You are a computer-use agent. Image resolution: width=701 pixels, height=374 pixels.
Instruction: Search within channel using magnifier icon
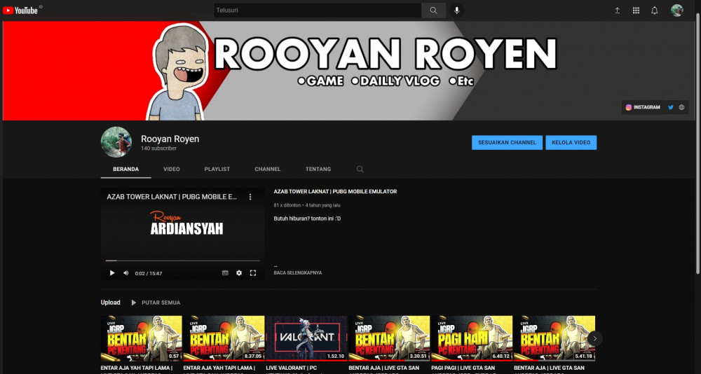360,169
